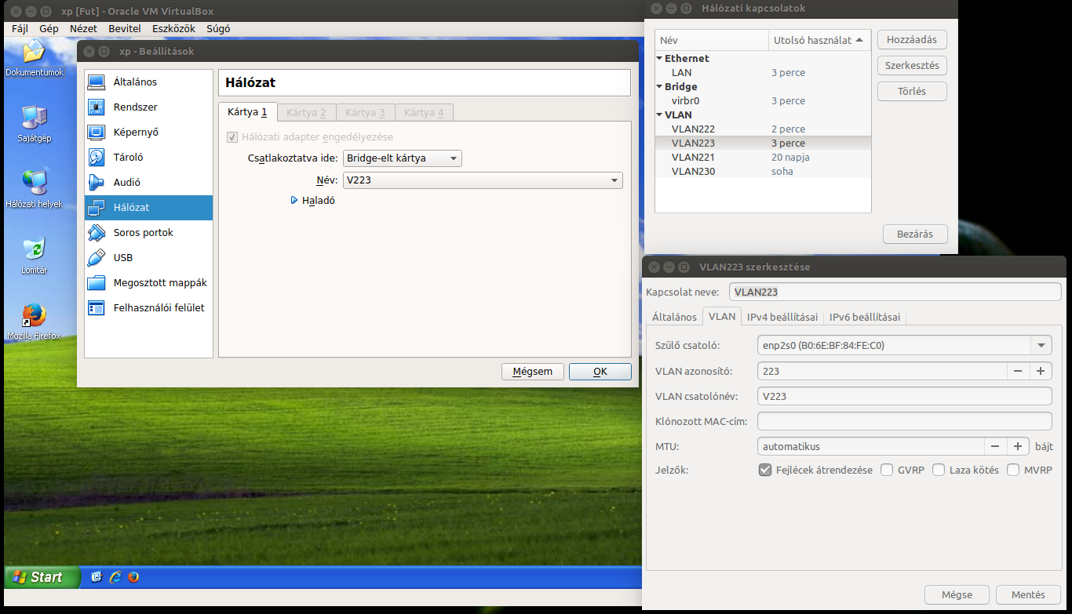Switch to the IPv4 beállításai tab
This screenshot has width=1072, height=614.
coord(782,318)
